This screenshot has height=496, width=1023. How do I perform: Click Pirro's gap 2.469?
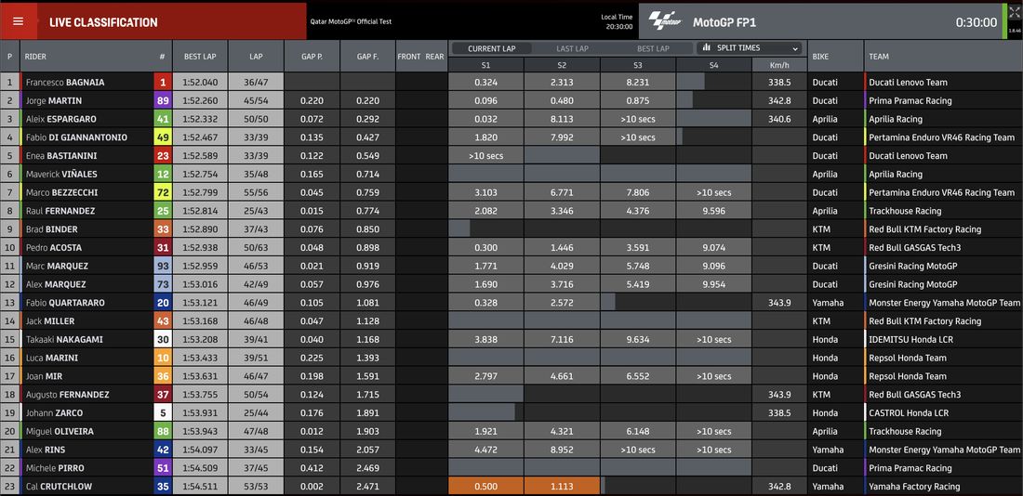[x=368, y=468]
